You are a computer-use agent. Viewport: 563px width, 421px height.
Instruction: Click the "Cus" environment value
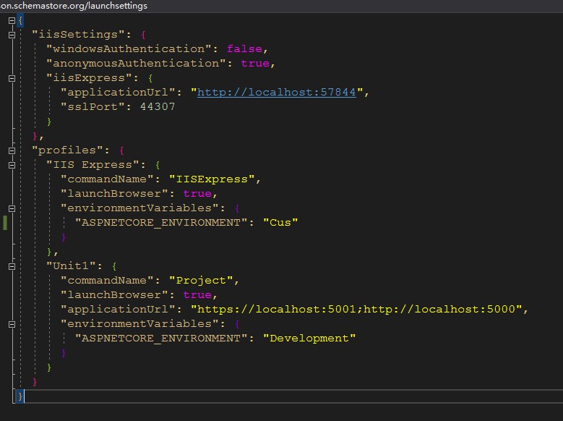coord(280,223)
